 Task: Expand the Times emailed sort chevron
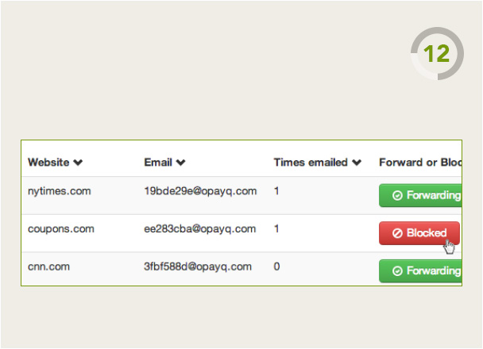[357, 163]
